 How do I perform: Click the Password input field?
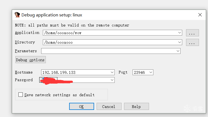pyautogui.click(x=88, y=80)
